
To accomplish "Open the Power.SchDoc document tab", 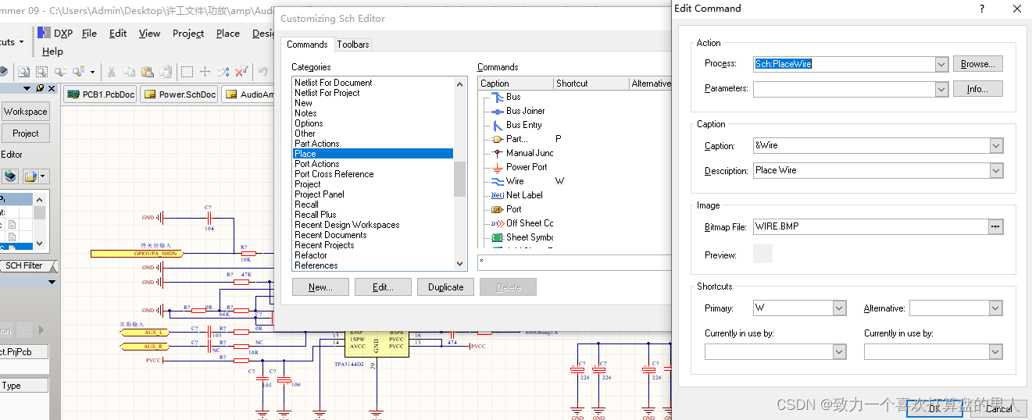I will pyautogui.click(x=180, y=94).
